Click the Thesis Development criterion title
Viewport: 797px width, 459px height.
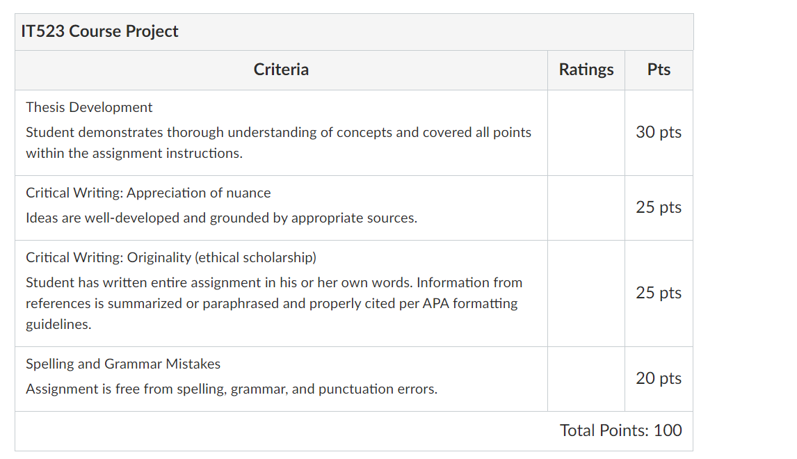(x=89, y=107)
